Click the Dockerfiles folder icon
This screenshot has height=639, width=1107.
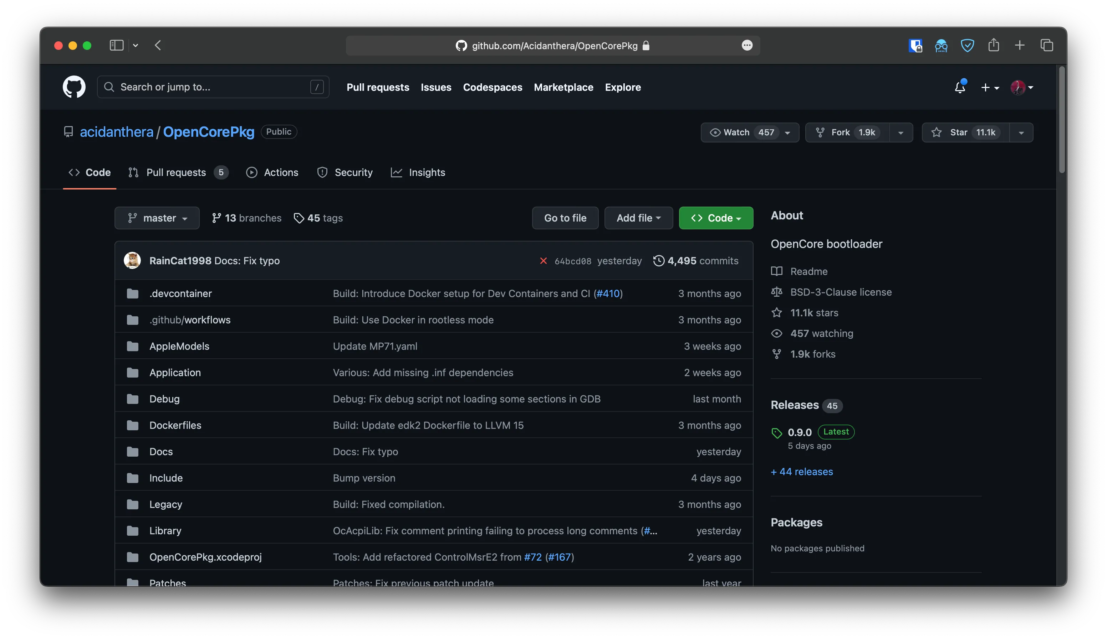(133, 425)
